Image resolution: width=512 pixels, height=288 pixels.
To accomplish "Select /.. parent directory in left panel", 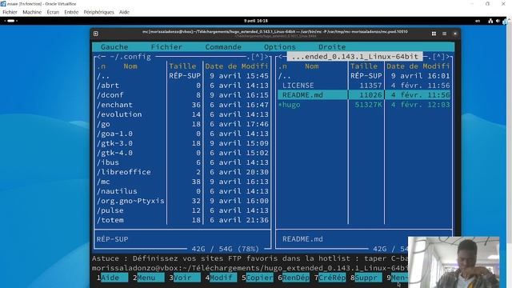I will [182, 76].
